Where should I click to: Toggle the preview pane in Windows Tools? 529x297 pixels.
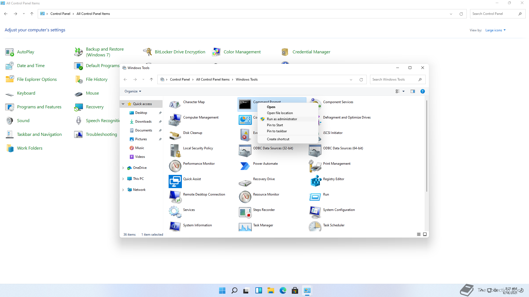(412, 91)
